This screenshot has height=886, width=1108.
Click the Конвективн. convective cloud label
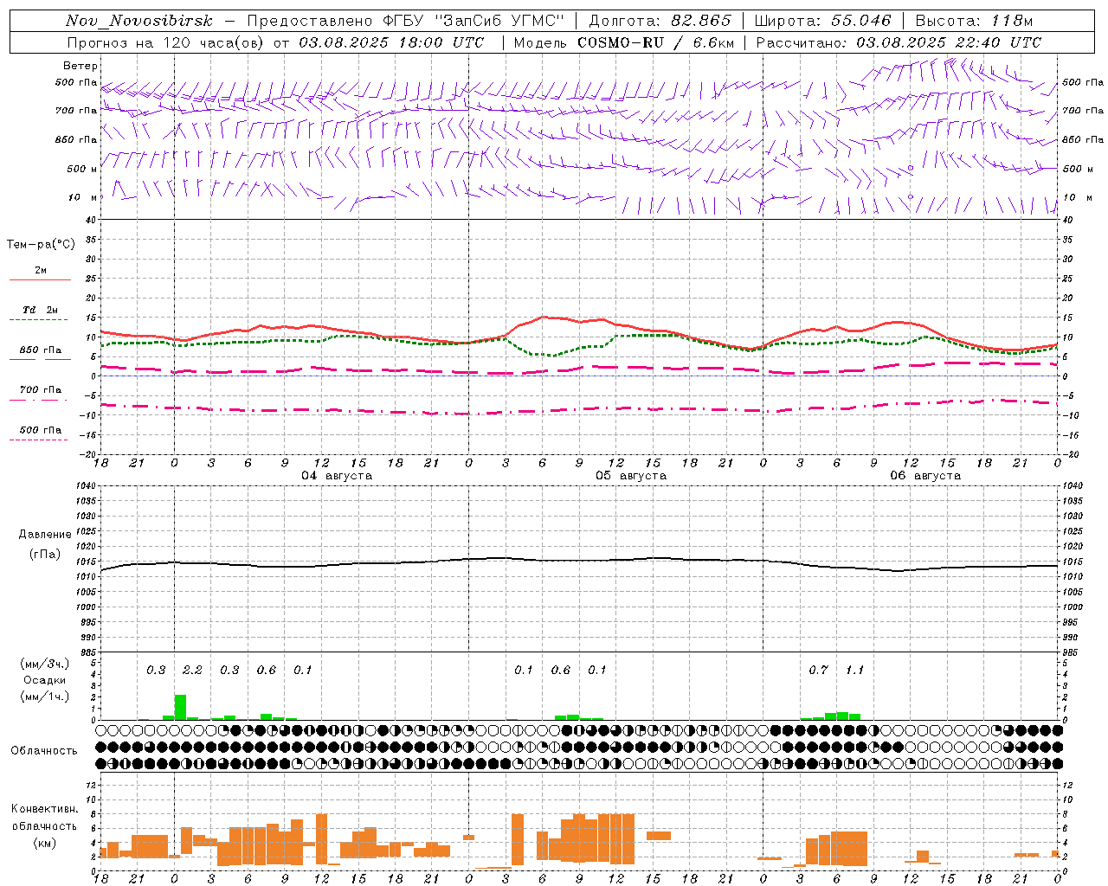click(x=45, y=809)
